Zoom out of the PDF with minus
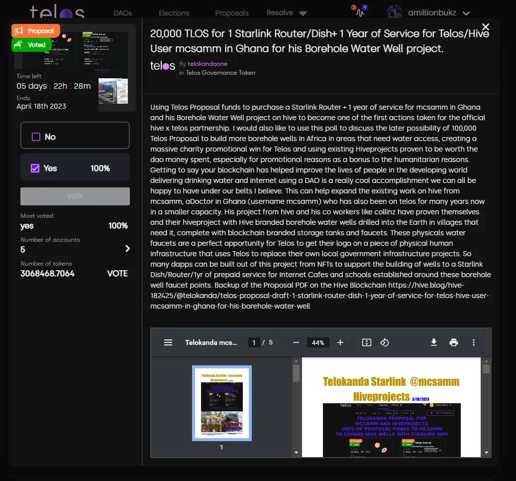The height and width of the screenshot is (481, 516). pyautogui.click(x=296, y=342)
